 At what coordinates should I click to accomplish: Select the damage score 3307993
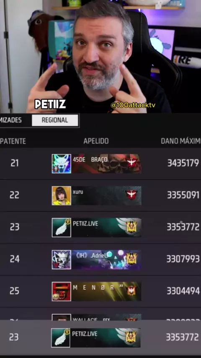[x=183, y=259]
